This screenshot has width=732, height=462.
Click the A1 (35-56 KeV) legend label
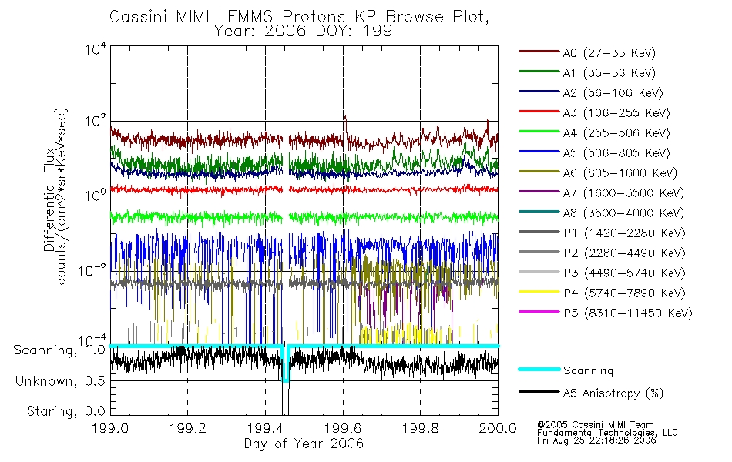[x=609, y=73]
